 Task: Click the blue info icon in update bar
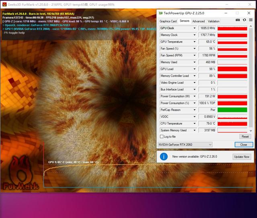tap(163, 156)
